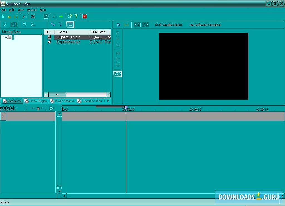Select Esperanza.avi in the media pool
This screenshot has height=206, width=285.
(68, 37)
